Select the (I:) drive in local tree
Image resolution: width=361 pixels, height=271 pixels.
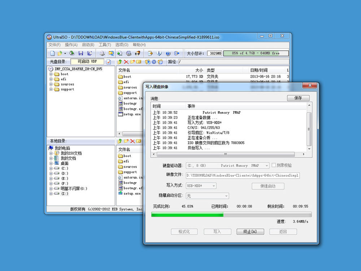coord(65,194)
